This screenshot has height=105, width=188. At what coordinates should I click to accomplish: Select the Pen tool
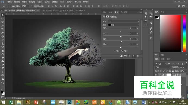click(2, 65)
